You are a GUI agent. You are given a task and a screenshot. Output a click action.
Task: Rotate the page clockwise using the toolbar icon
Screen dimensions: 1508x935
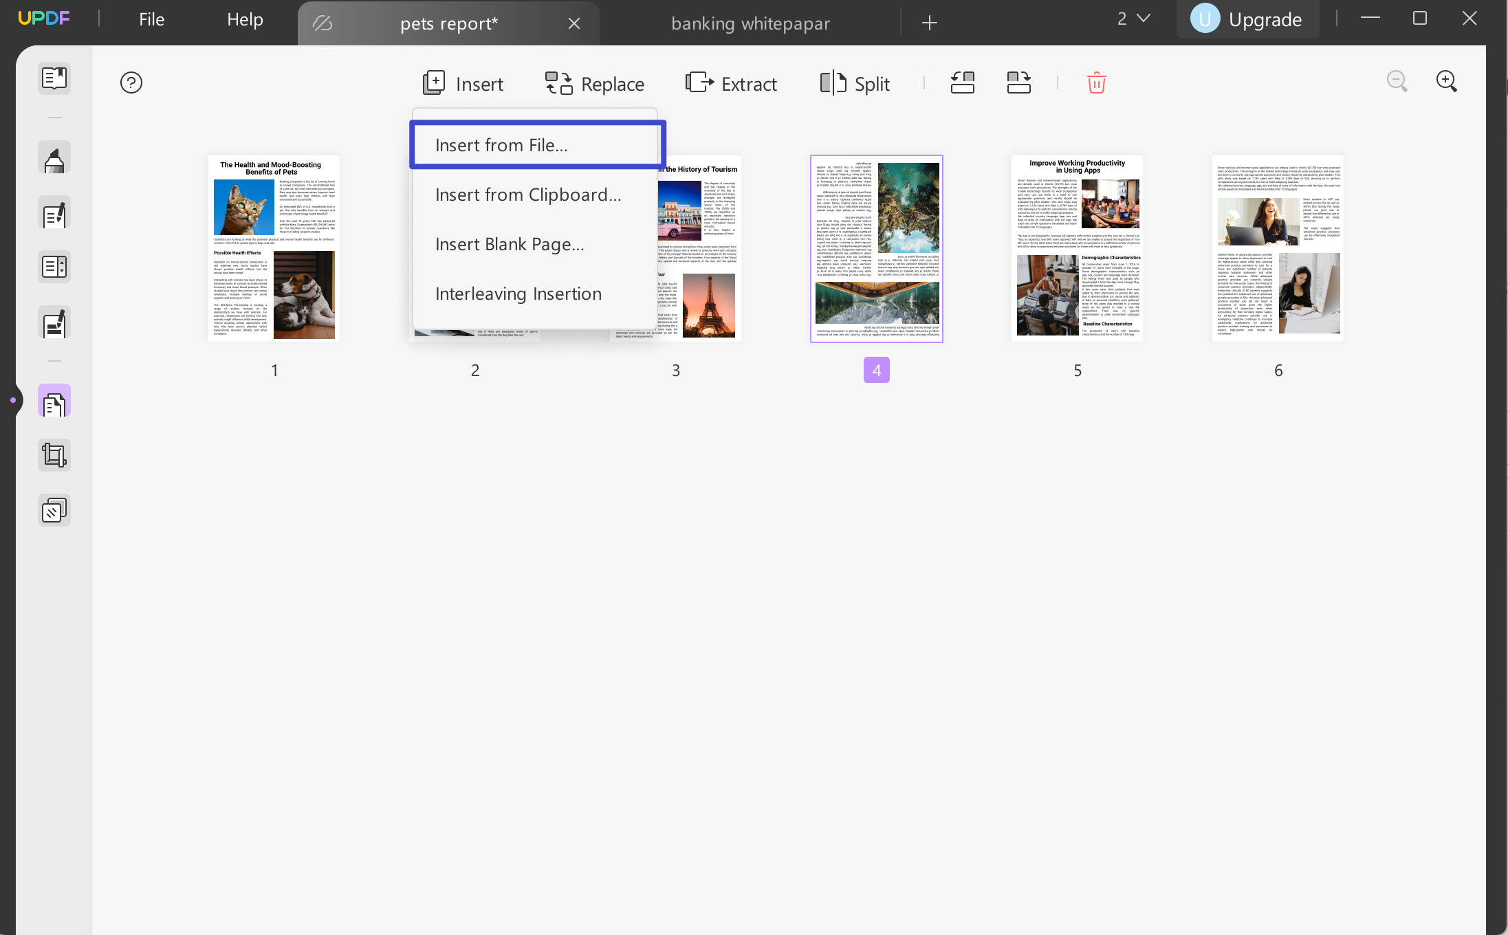(1018, 83)
